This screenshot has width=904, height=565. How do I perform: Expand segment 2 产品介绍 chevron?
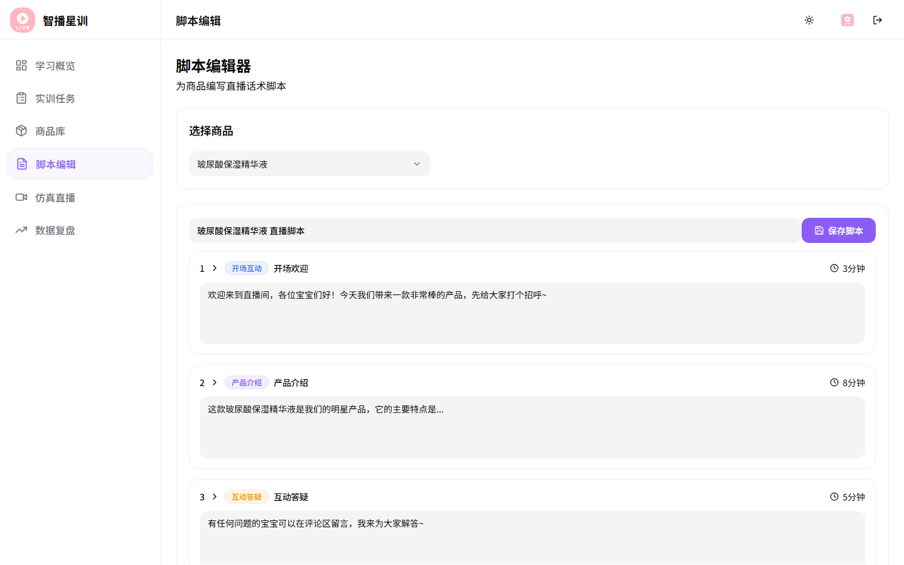(x=214, y=382)
